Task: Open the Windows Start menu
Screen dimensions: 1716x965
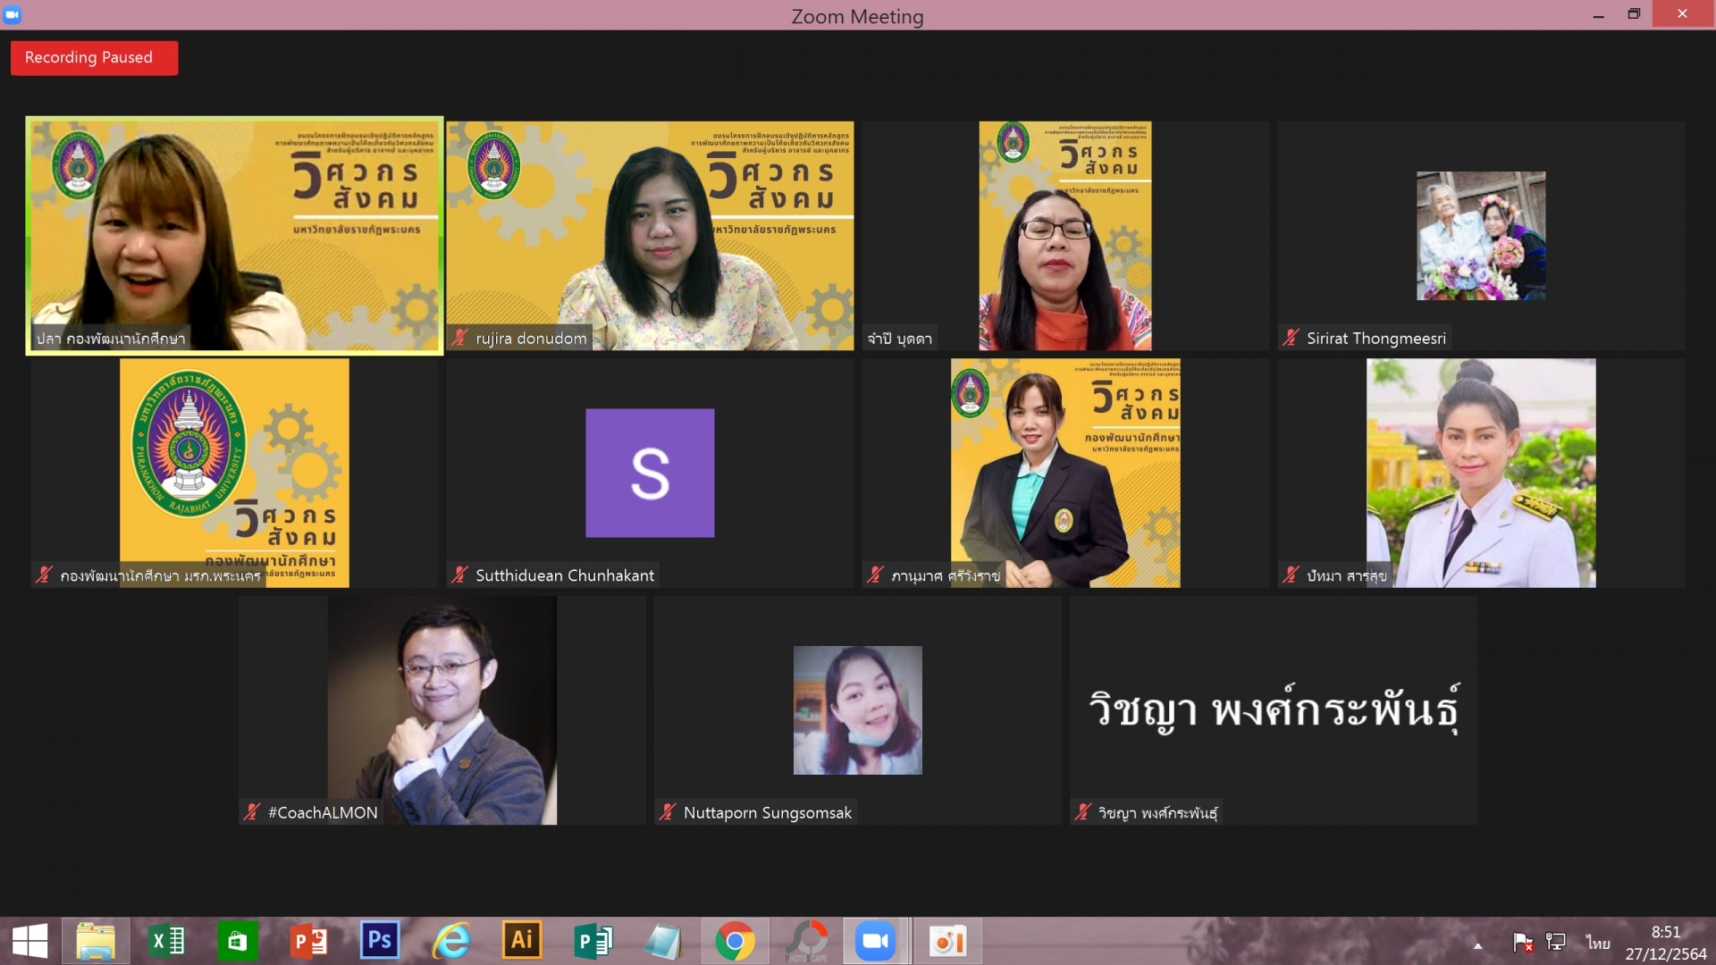Action: 29,941
